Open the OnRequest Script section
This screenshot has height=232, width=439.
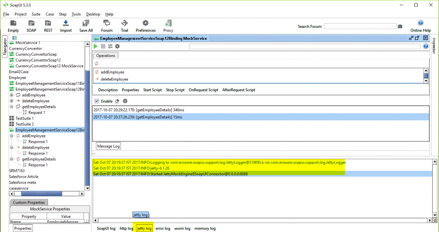tap(203, 90)
